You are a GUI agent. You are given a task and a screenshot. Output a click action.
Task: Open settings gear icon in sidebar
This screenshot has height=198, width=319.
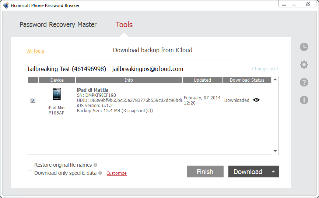pos(304,65)
